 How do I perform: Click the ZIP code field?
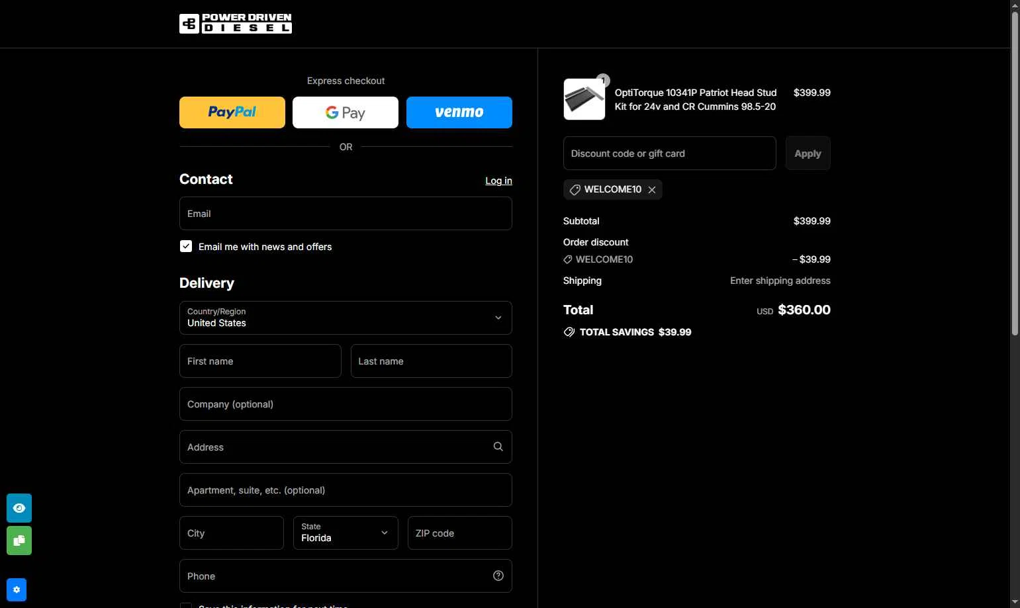click(x=460, y=533)
